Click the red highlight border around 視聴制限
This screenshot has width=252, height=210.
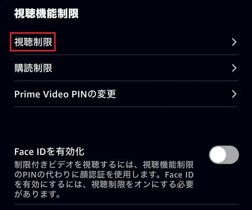click(33, 33)
